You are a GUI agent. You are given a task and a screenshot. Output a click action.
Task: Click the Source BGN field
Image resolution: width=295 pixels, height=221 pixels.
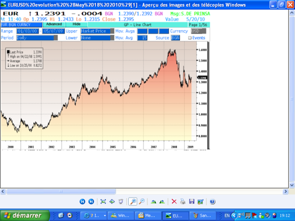click(x=176, y=38)
